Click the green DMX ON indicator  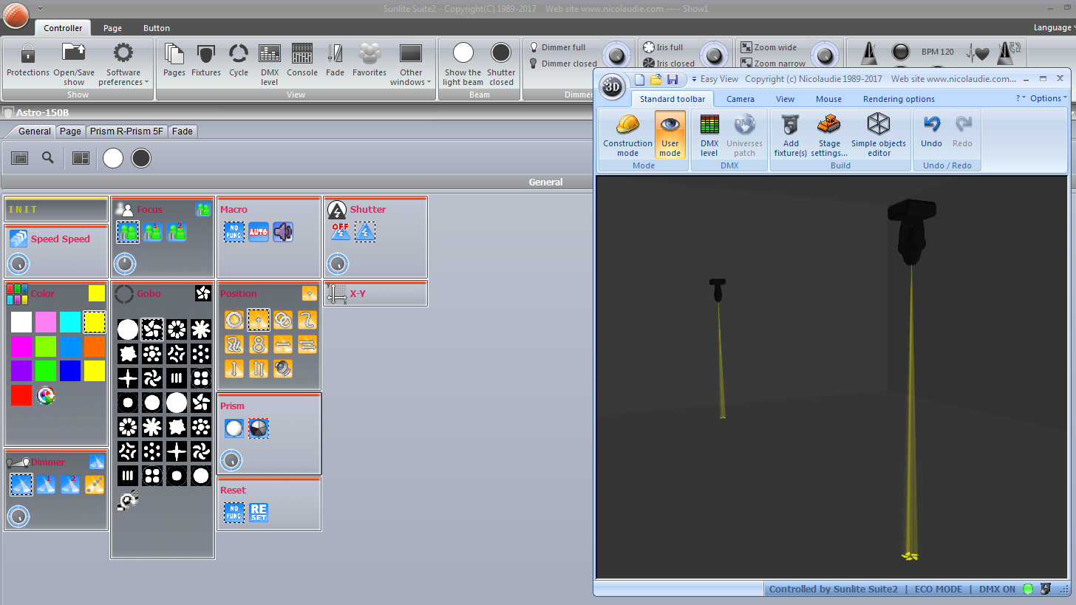tap(1027, 589)
